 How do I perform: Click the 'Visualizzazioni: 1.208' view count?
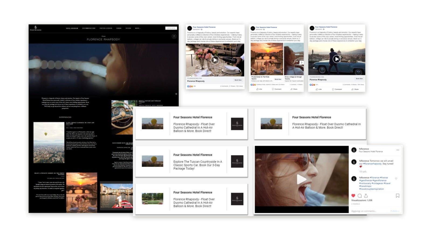362,200
